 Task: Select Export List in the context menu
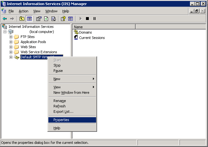63,112
